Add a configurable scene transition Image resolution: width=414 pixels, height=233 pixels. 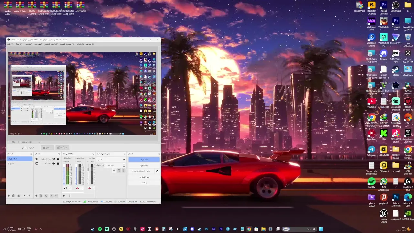coord(114,171)
